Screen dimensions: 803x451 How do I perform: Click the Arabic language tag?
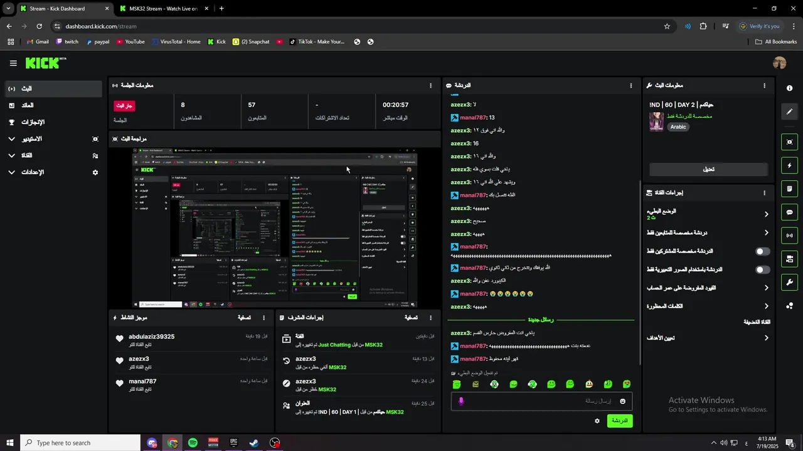pos(678,127)
